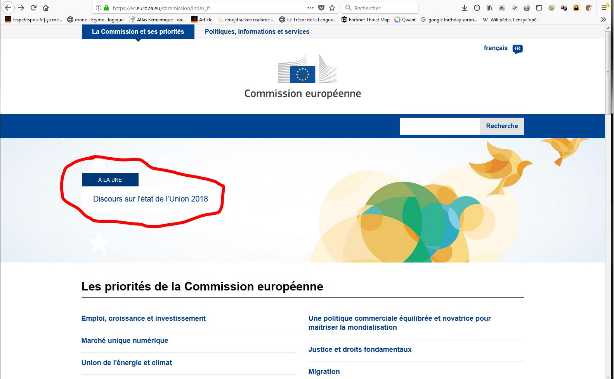Image resolution: width=614 pixels, height=379 pixels.
Task: Click the yellow padlock extension icon
Action: [576, 8]
